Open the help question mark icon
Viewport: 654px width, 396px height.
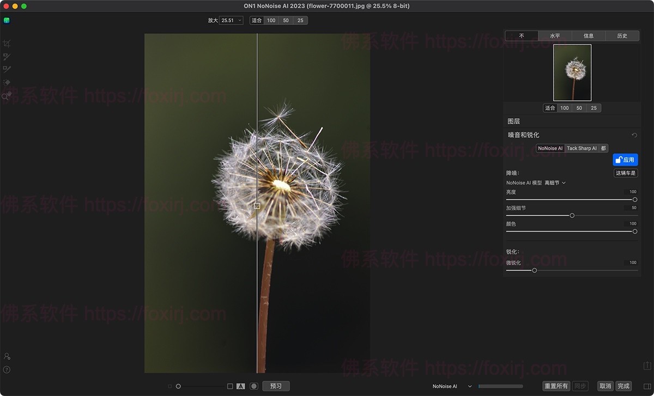pos(7,370)
